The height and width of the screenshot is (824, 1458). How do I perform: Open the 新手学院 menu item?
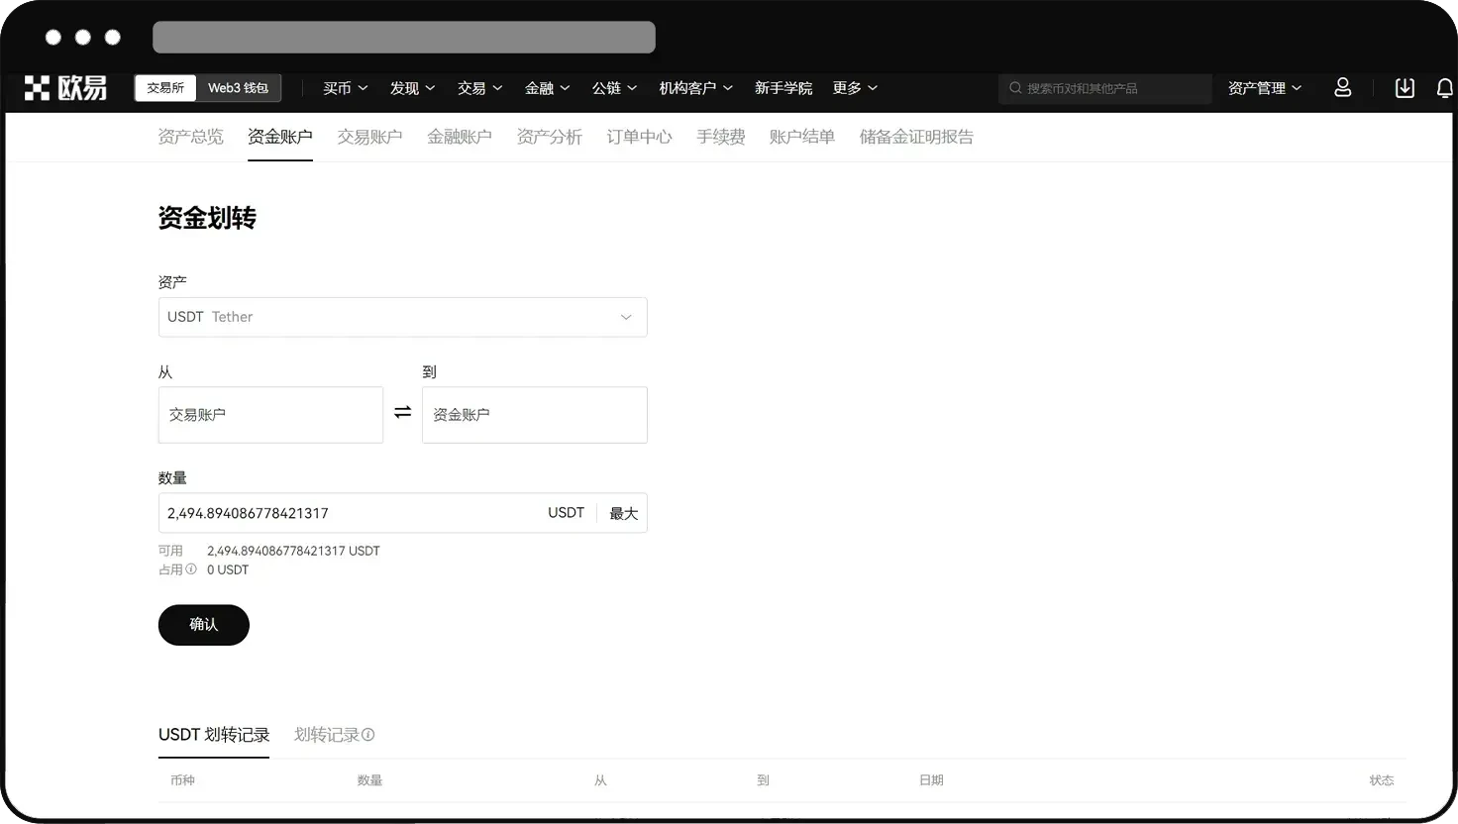coord(783,88)
